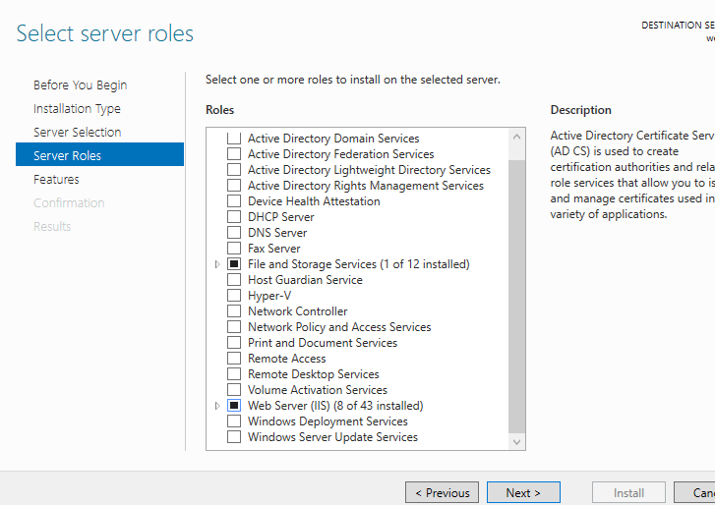This screenshot has width=715, height=505.
Task: Highlight the Network Controller label
Action: tap(297, 311)
